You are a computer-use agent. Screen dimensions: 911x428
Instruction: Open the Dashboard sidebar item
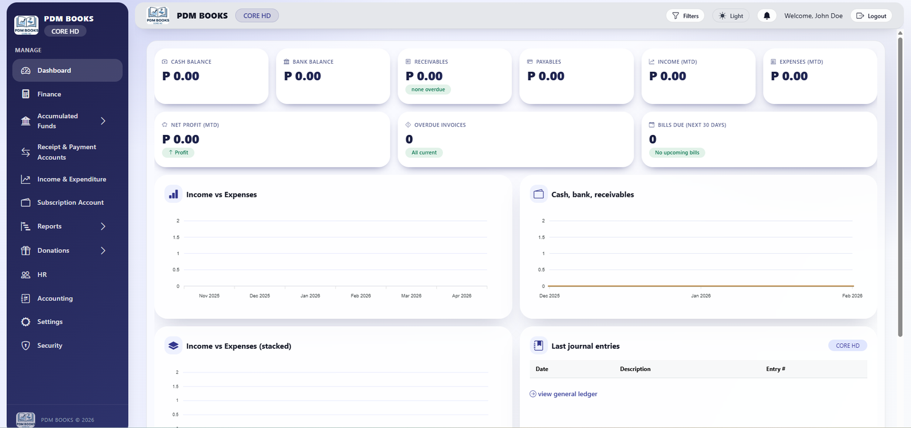click(x=67, y=71)
